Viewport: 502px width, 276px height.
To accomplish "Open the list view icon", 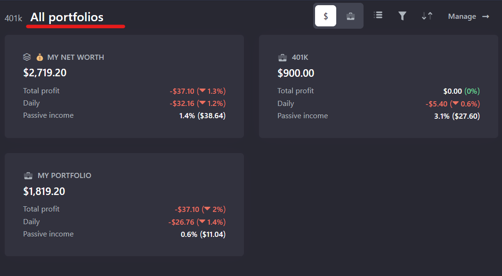I will click(x=378, y=16).
